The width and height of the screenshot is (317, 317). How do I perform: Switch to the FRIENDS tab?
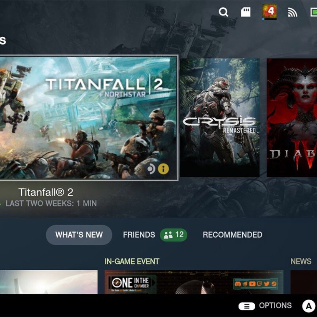pos(139,235)
